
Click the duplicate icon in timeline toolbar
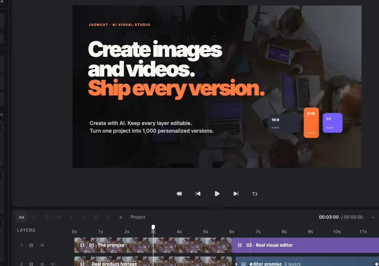(x=59, y=218)
